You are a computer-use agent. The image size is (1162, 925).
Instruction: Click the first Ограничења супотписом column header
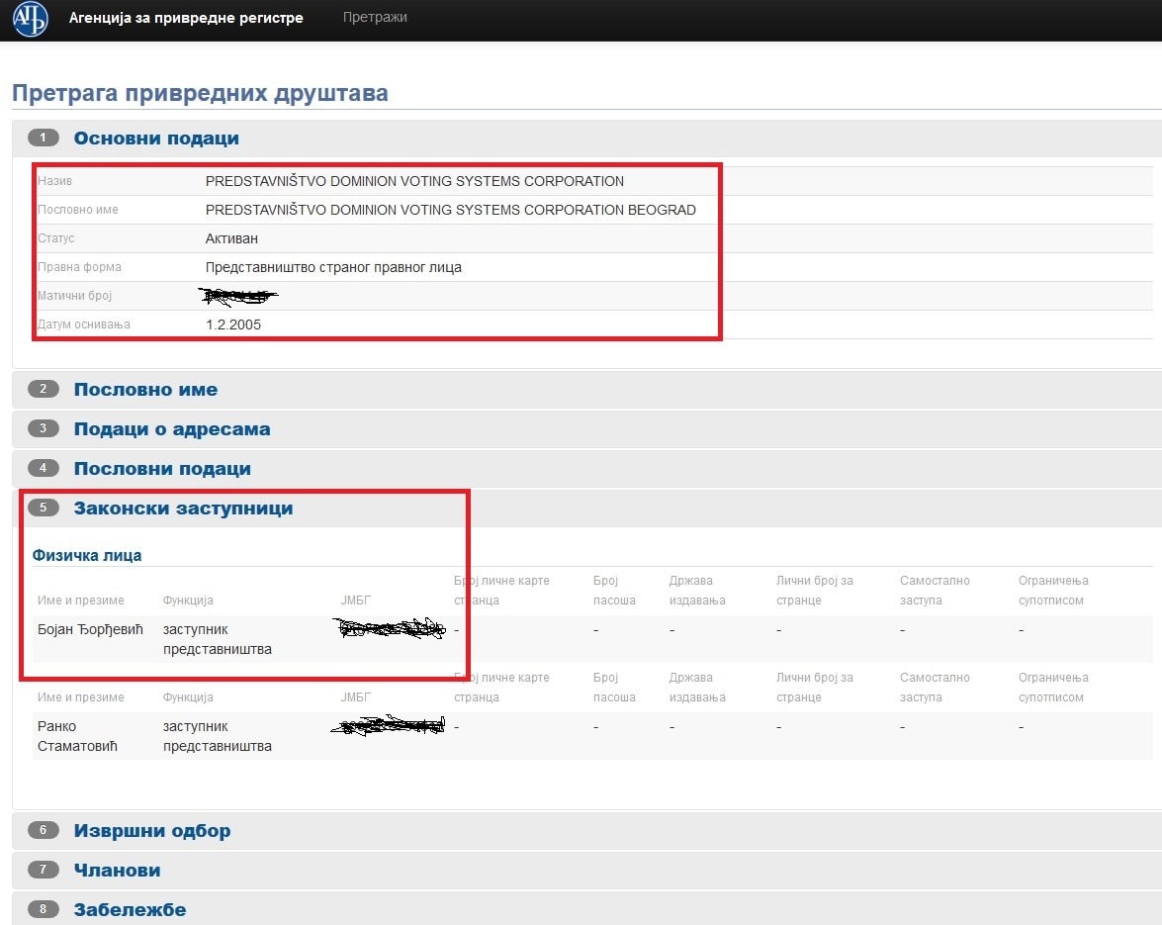[1053, 591]
